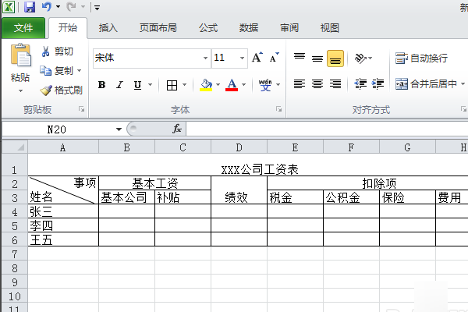Screen dimensions: 468x312
Task: Click the Paste clipboard icon
Action: pyautogui.click(x=20, y=55)
